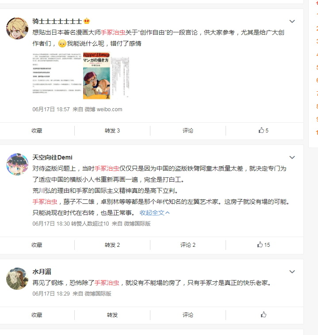
Task: Click 转发 on 水月湄's post
Action: [x=112, y=315]
